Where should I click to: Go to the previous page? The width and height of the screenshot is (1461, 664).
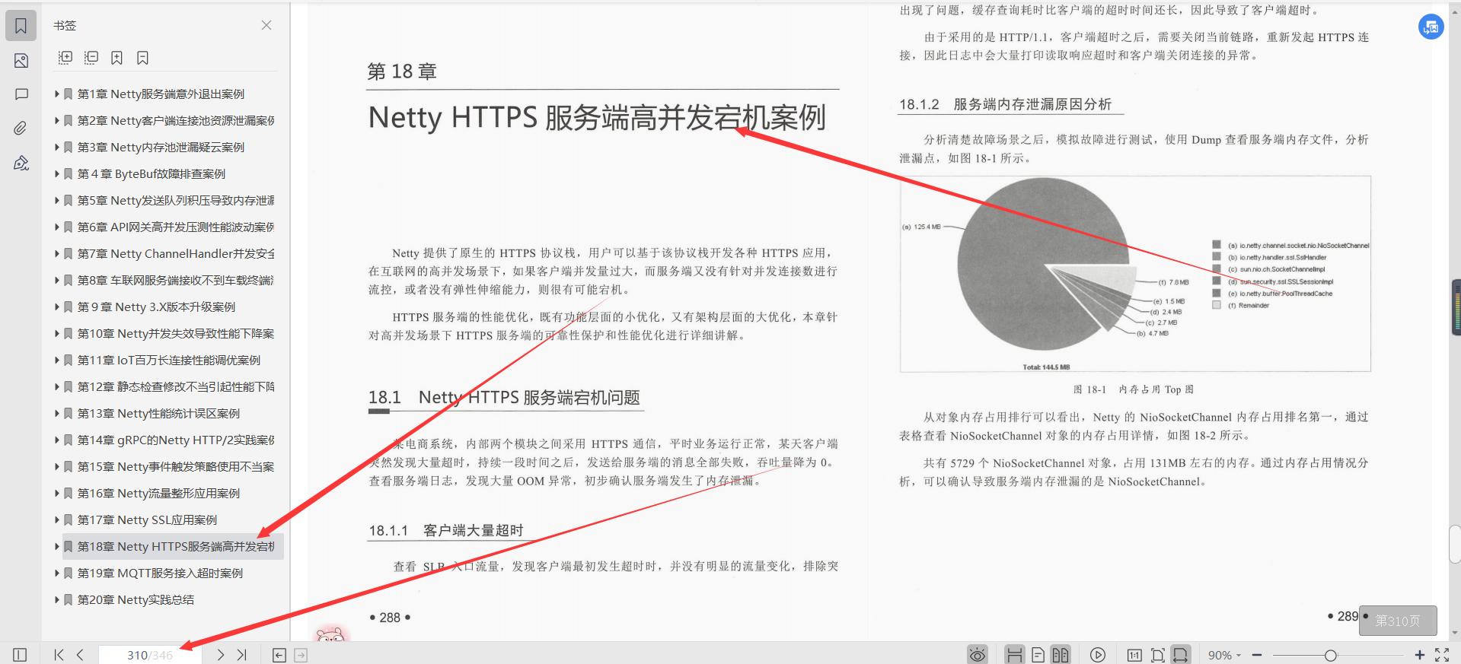point(80,655)
